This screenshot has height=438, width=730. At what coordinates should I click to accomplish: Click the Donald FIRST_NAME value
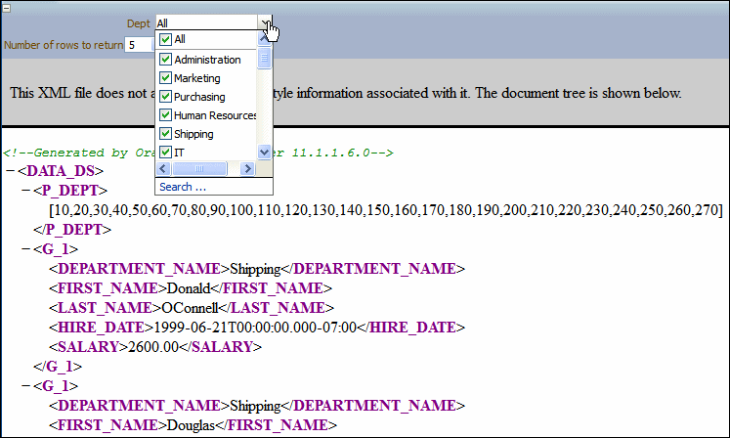click(189, 288)
